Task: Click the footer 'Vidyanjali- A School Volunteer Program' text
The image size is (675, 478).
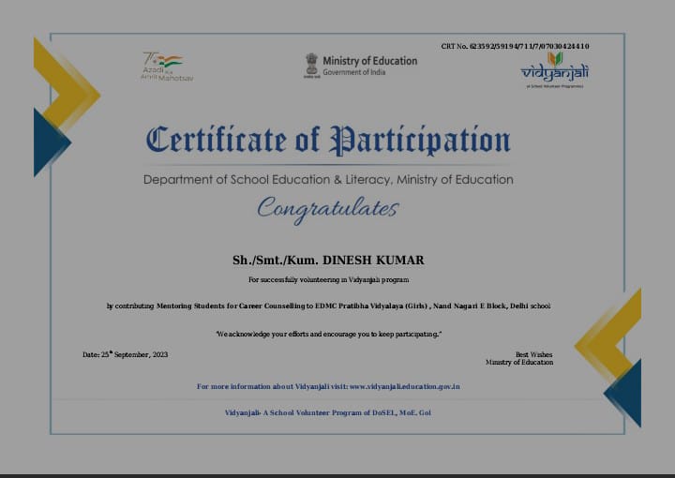Action: point(328,412)
